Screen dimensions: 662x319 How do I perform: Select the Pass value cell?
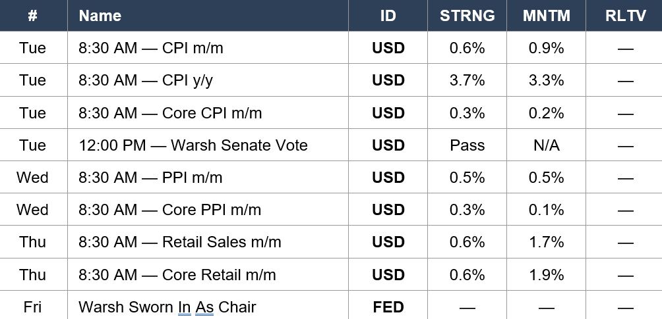[467, 145]
